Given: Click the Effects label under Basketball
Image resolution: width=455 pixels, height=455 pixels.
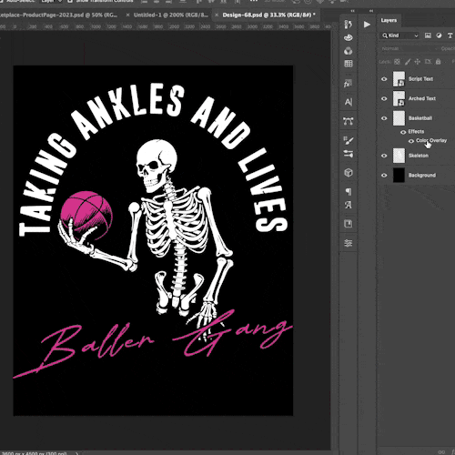Looking at the screenshot, I should 416,132.
